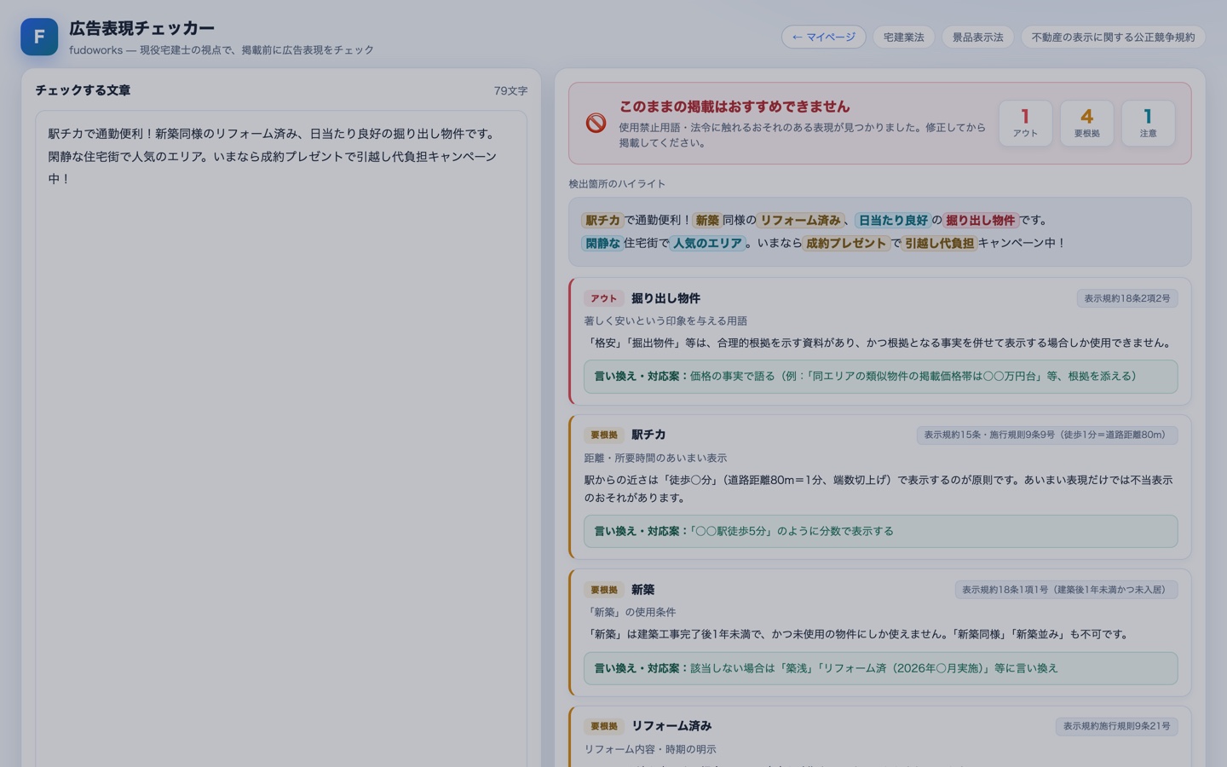Click the 表示規約15条・施行規則9条9号 tag
Image resolution: width=1227 pixels, height=767 pixels.
(1047, 435)
